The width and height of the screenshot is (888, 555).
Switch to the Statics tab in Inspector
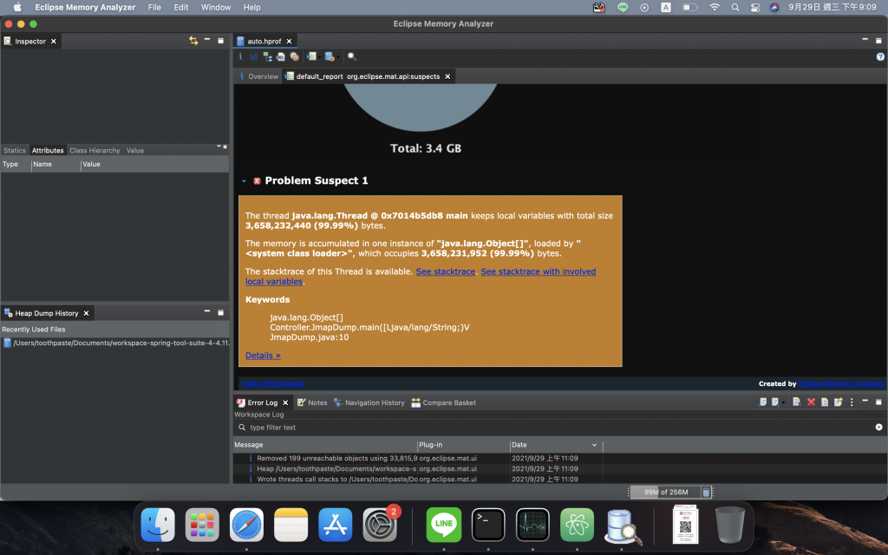point(15,150)
